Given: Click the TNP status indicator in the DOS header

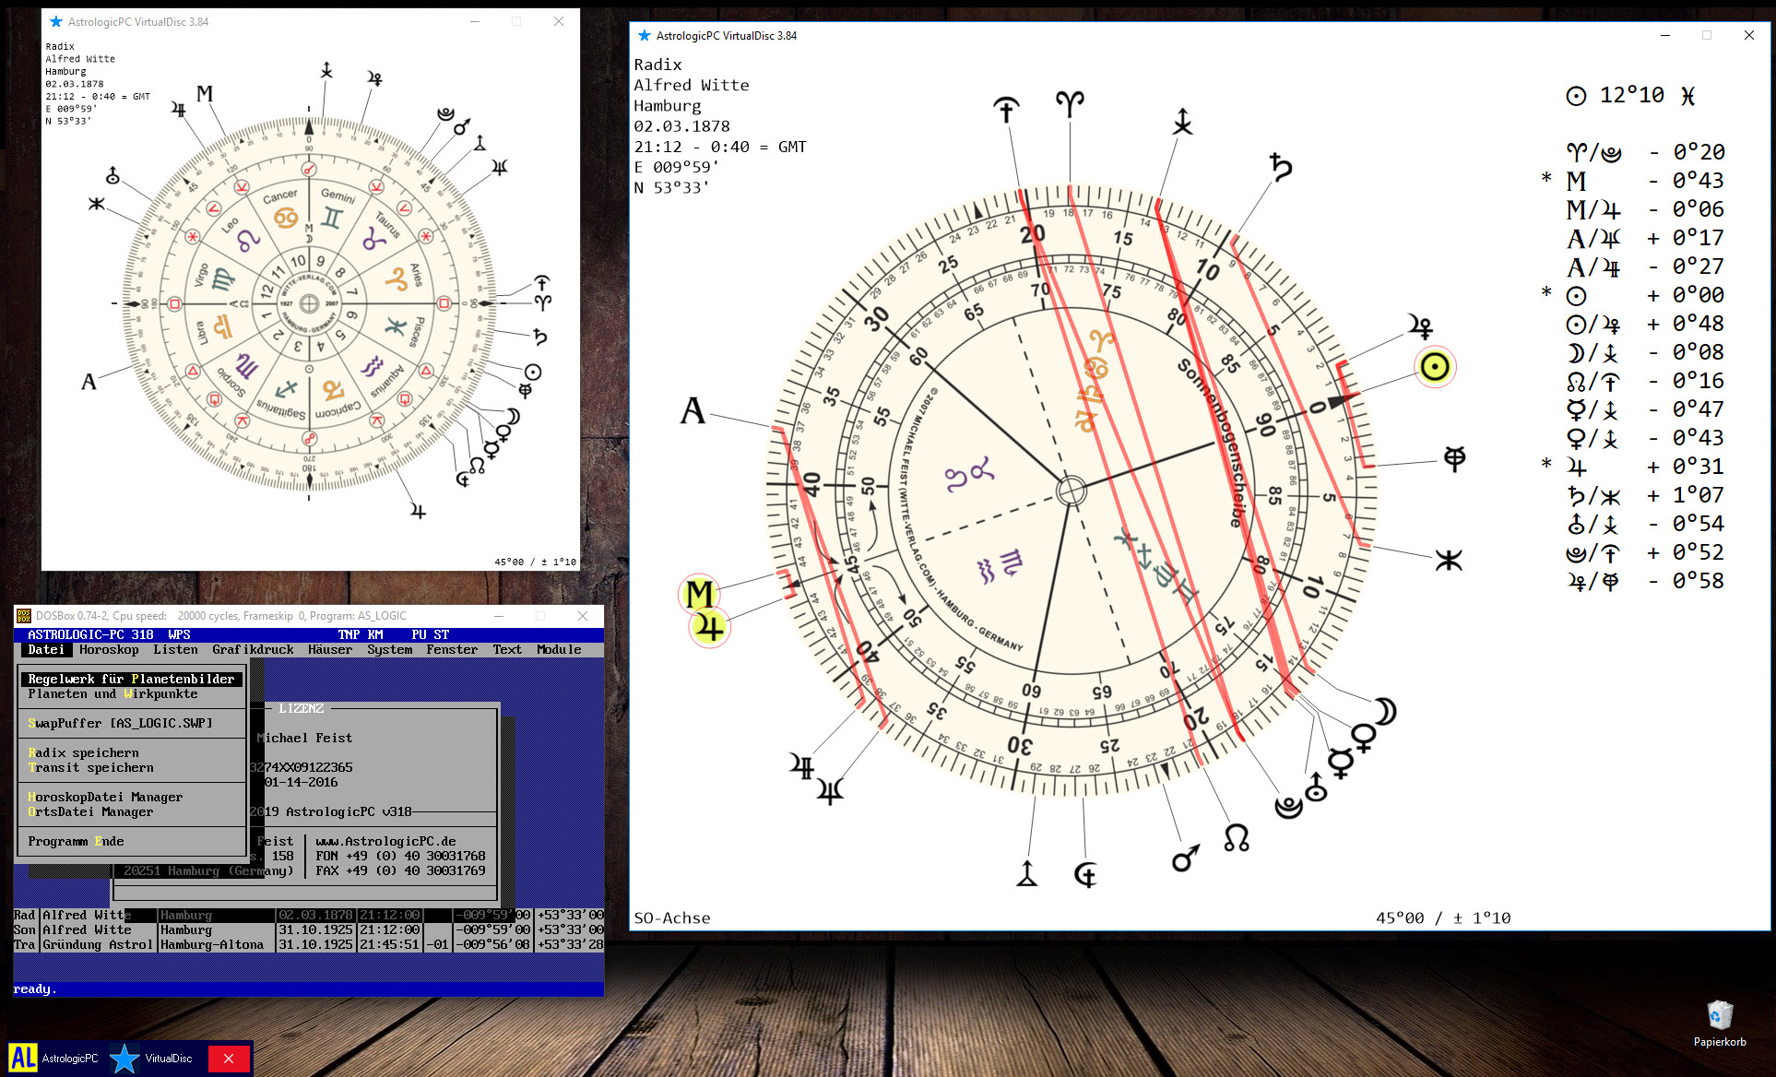Looking at the screenshot, I should pos(349,635).
